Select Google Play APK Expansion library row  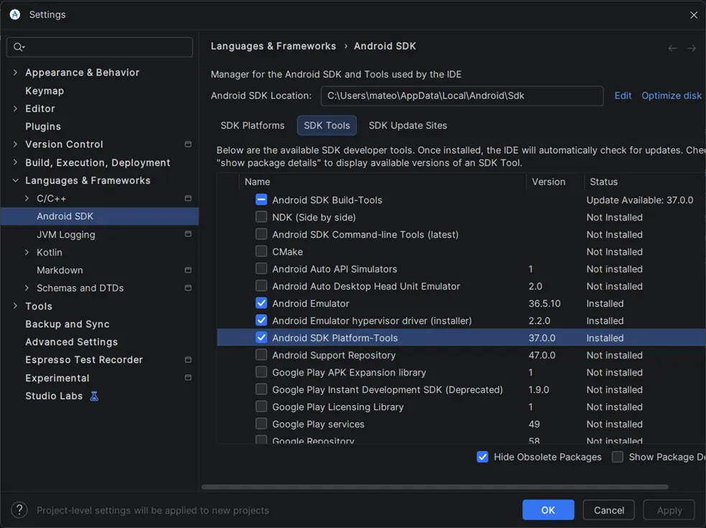pos(461,372)
